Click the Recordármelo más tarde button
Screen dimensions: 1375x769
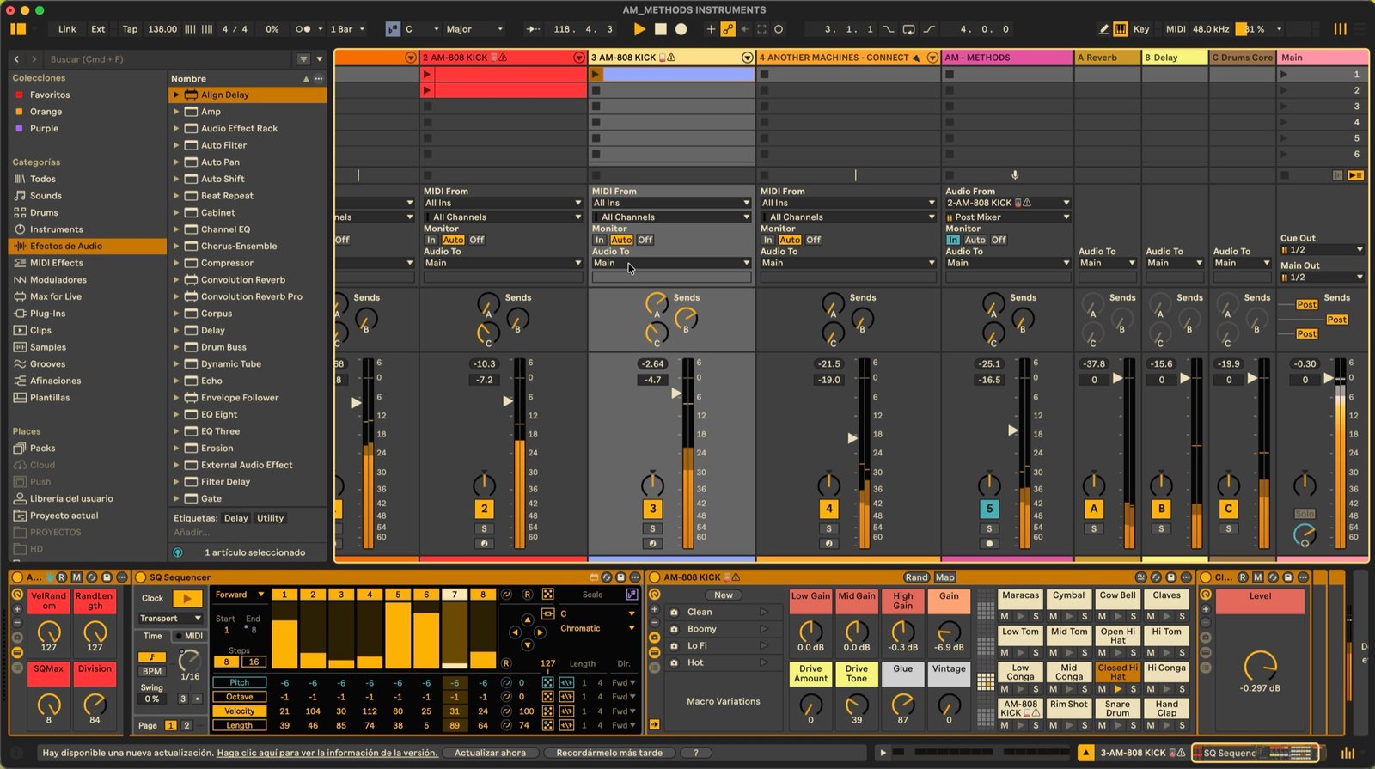[609, 753]
